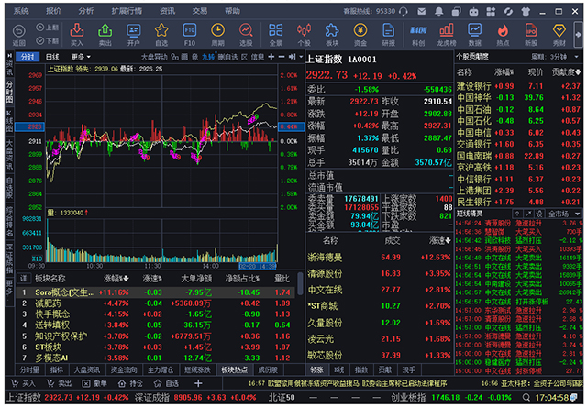Click the sector list vertical scrollbar
The height and width of the screenshot is (407, 587).
[300, 283]
